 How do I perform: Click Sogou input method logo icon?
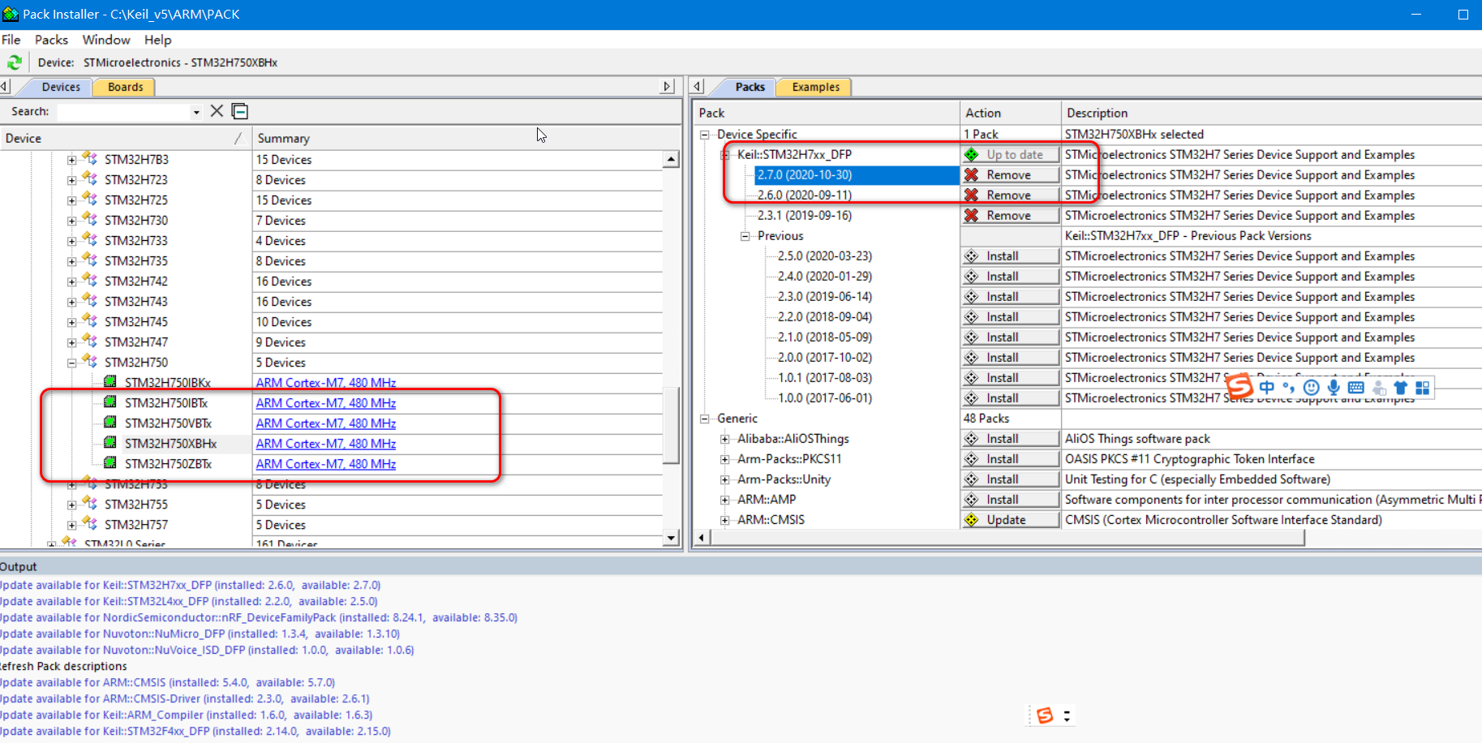point(1239,387)
